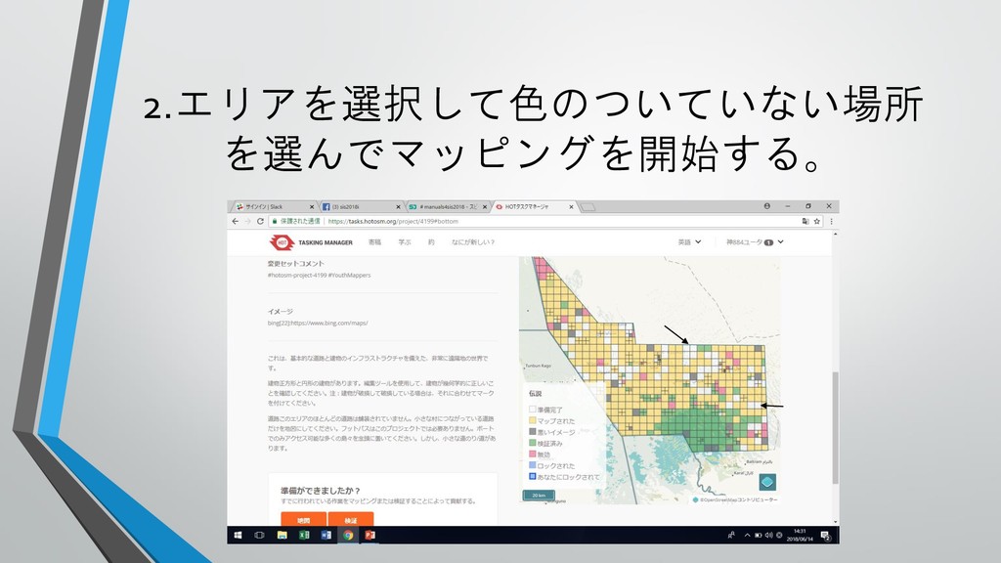Viewport: 1001px width, 563px height.
Task: Click the Chrome icon on the taskbar
Action: pos(348,535)
